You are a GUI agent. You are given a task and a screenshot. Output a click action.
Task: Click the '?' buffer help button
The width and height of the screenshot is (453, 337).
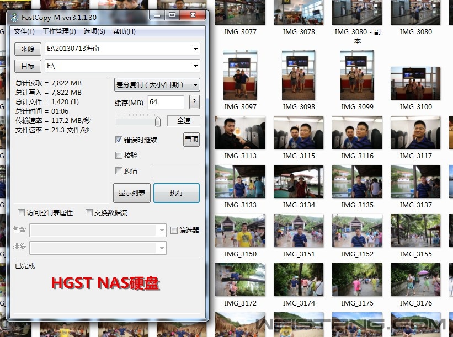pyautogui.click(x=194, y=102)
